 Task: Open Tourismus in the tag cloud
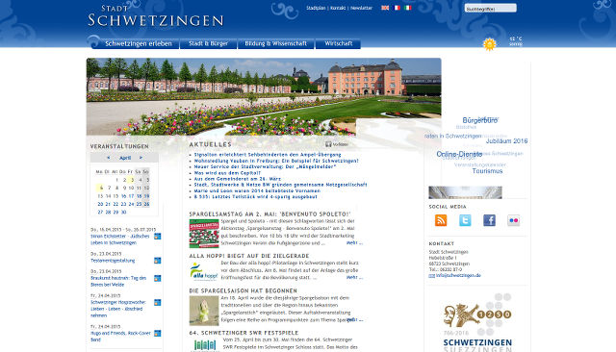point(487,171)
